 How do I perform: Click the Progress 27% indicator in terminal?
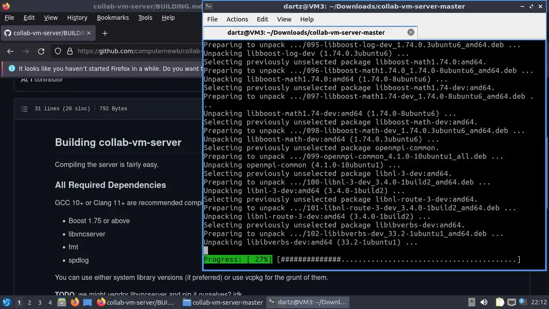click(238, 259)
